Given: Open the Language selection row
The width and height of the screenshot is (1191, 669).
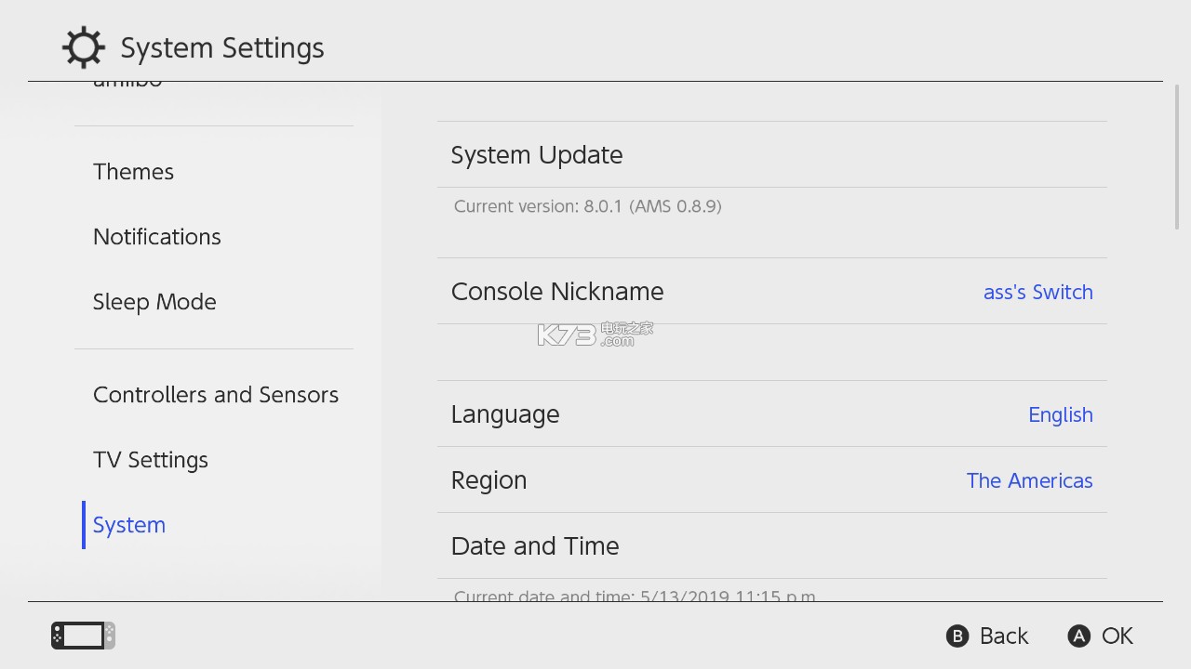Looking at the screenshot, I should (x=505, y=414).
